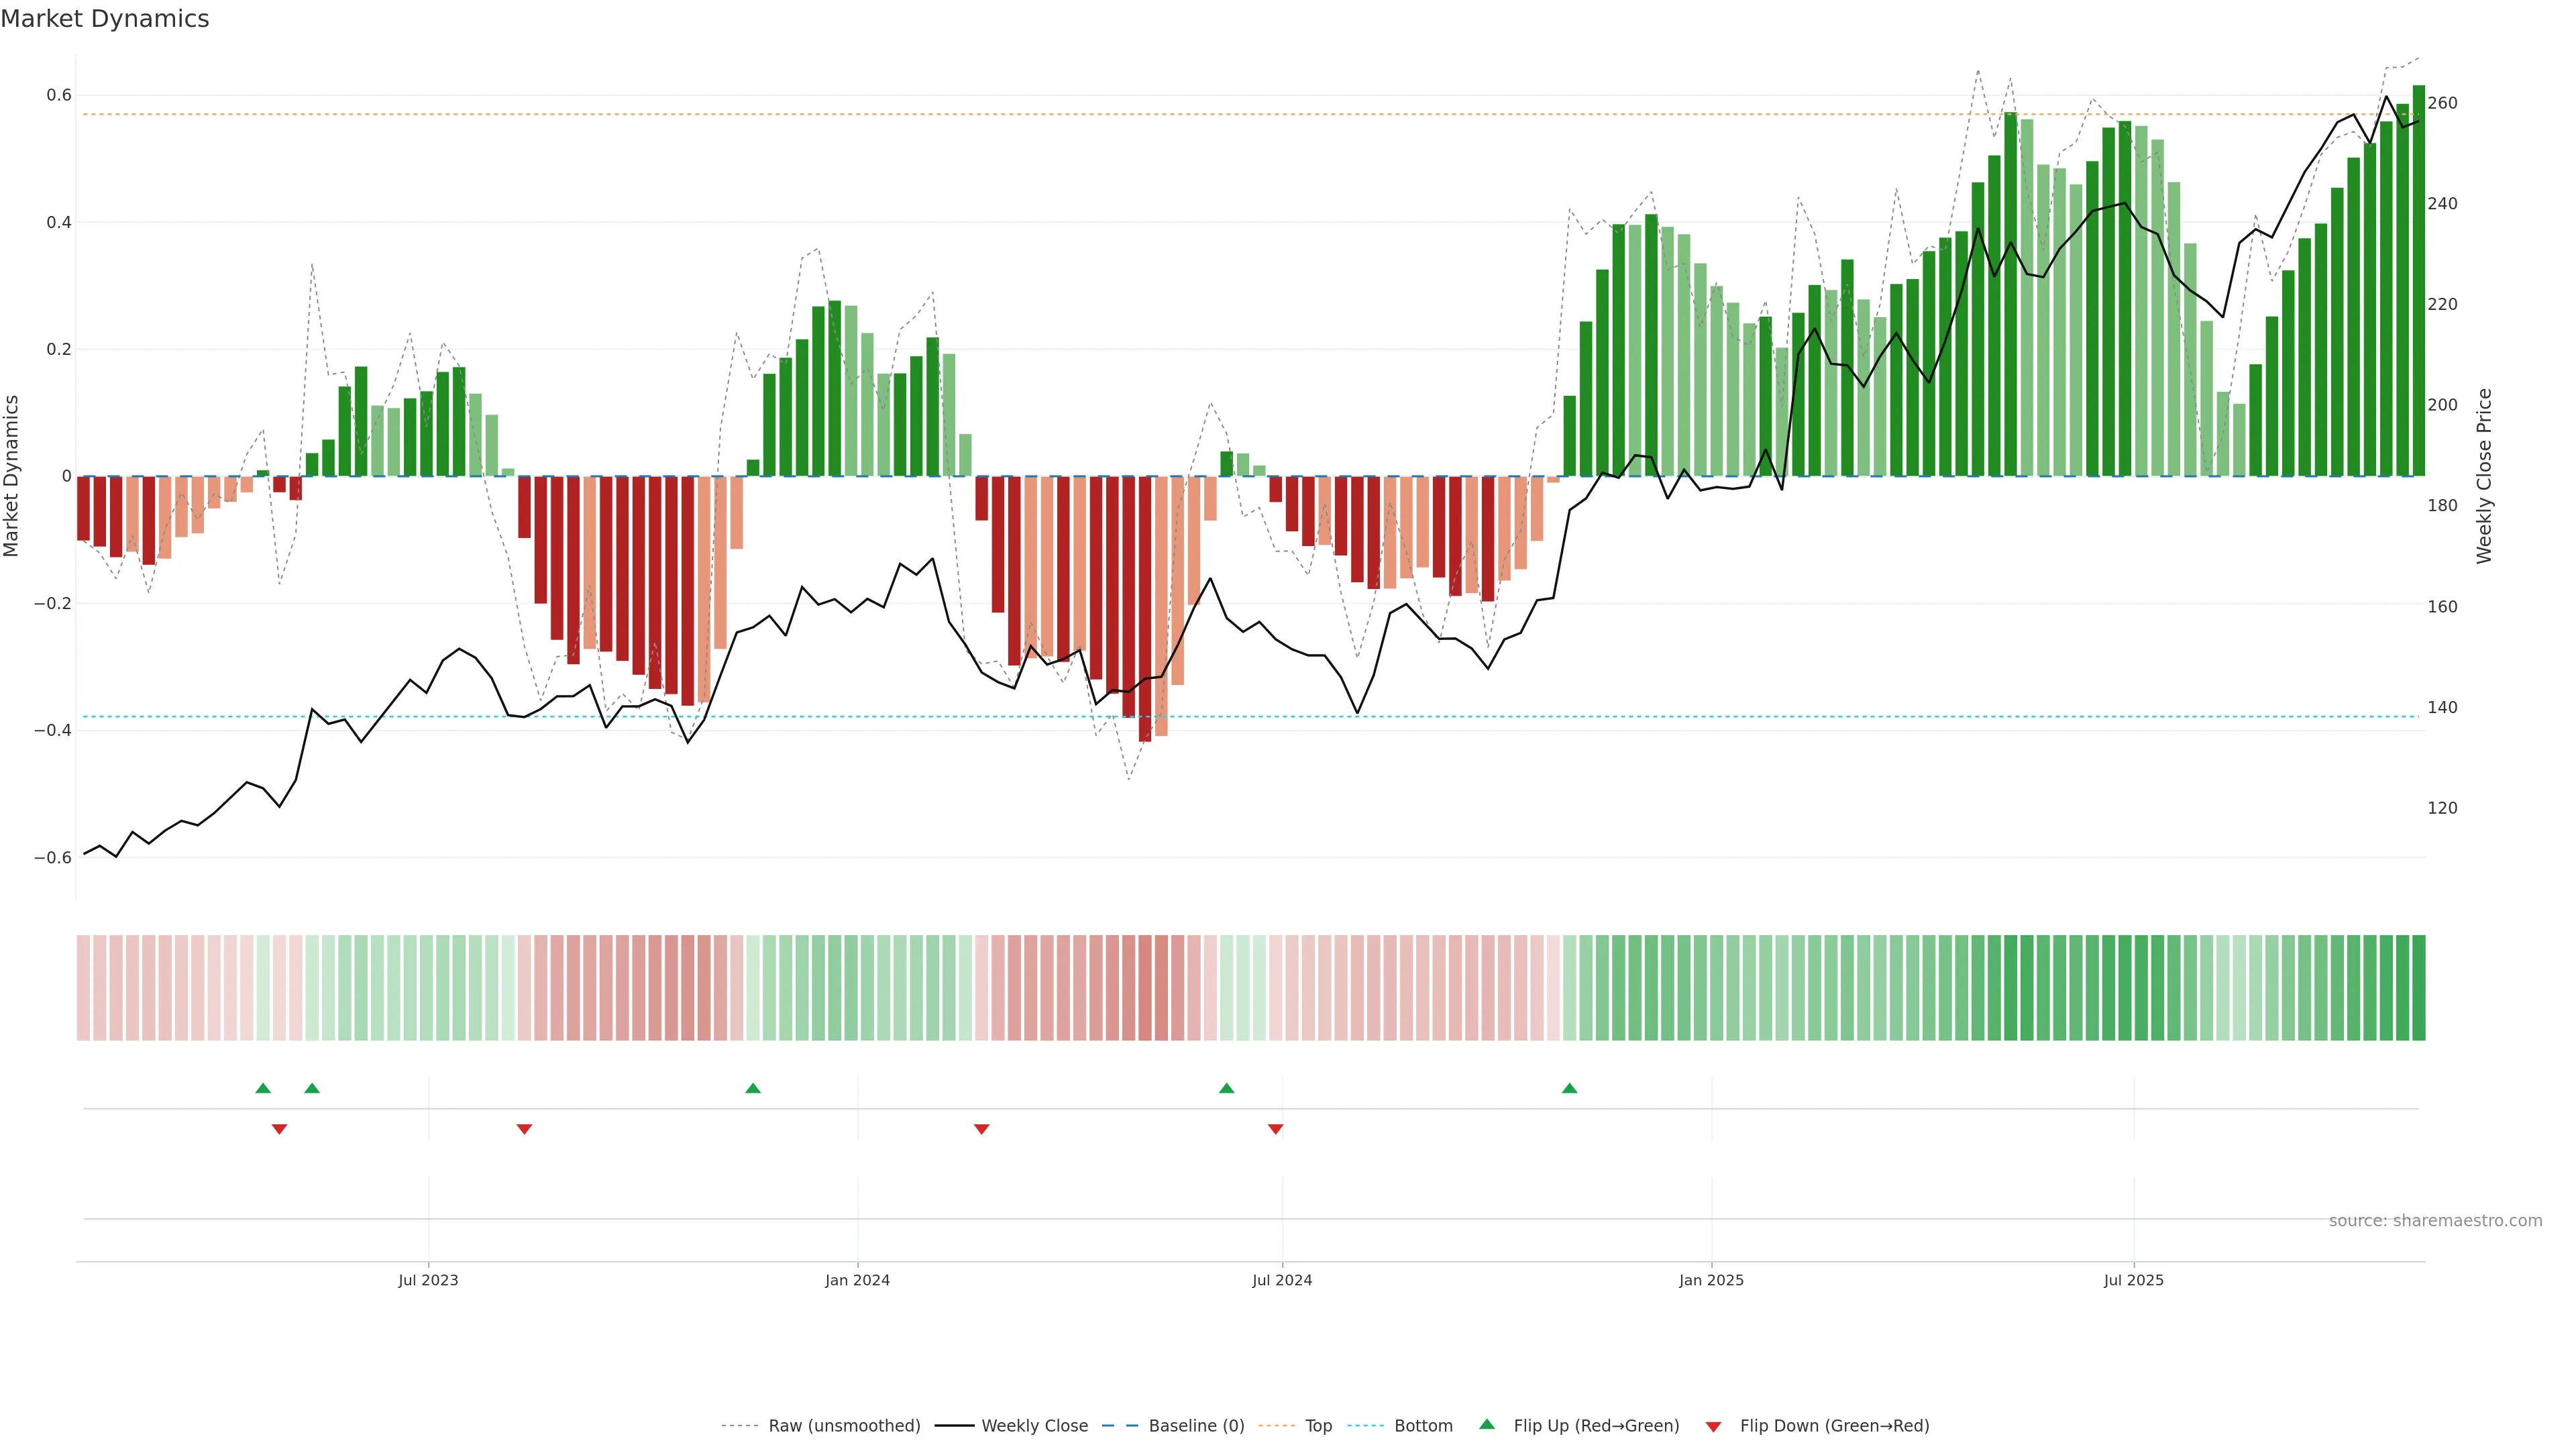
Task: Click the Weekly Close Price axis title
Action: pos(2484,476)
